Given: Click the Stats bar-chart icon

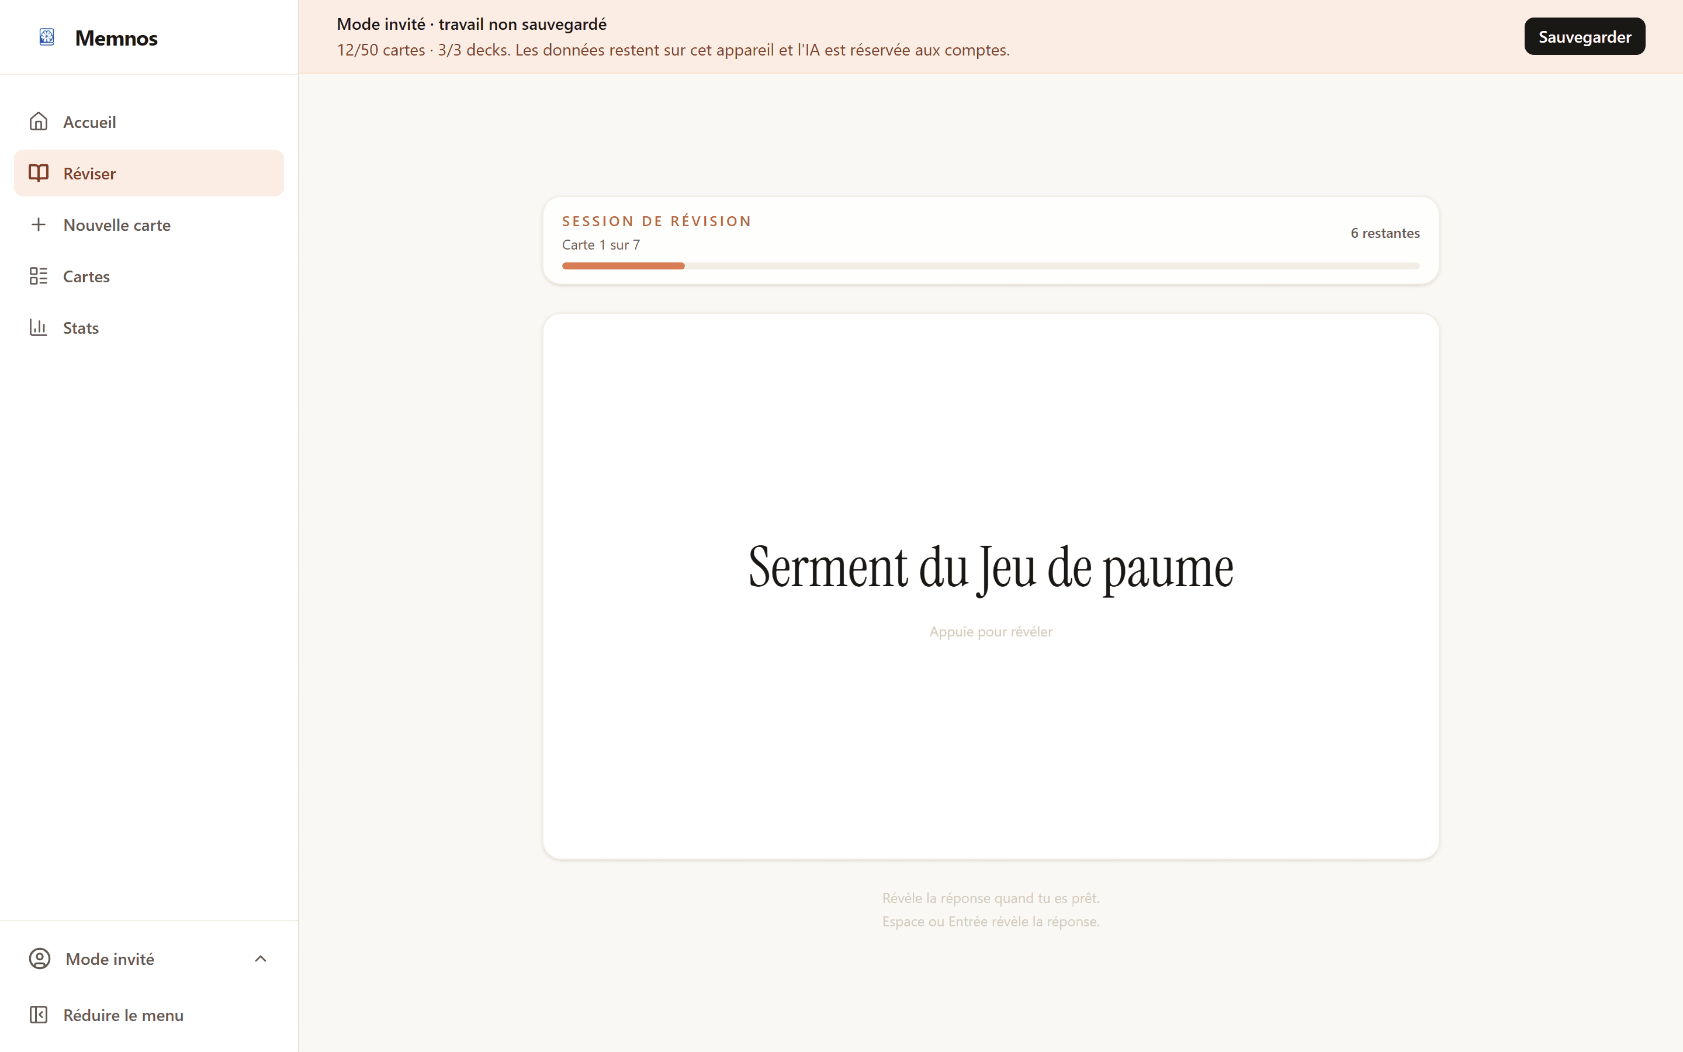Looking at the screenshot, I should click(x=38, y=327).
